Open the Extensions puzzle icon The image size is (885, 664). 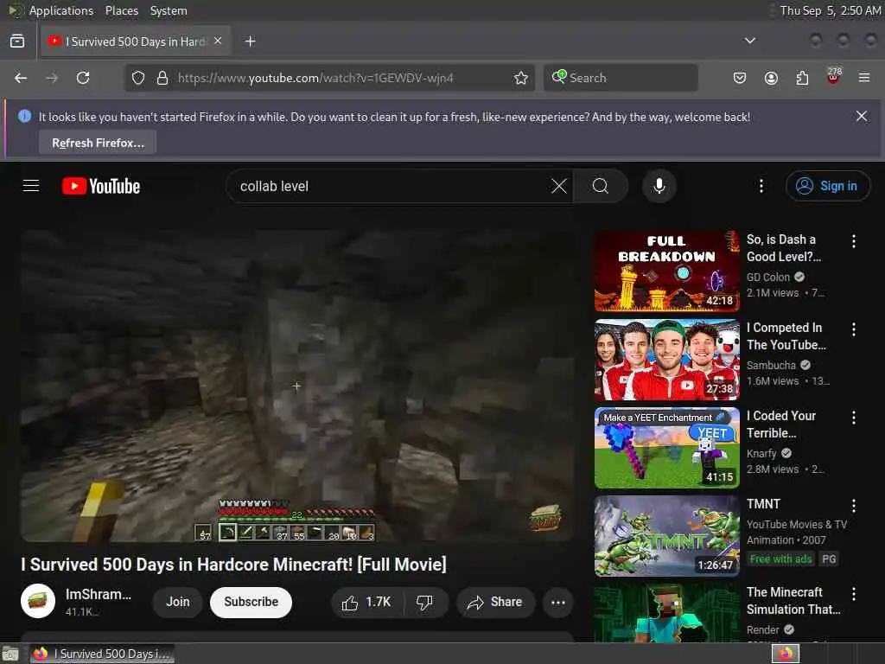(x=802, y=78)
